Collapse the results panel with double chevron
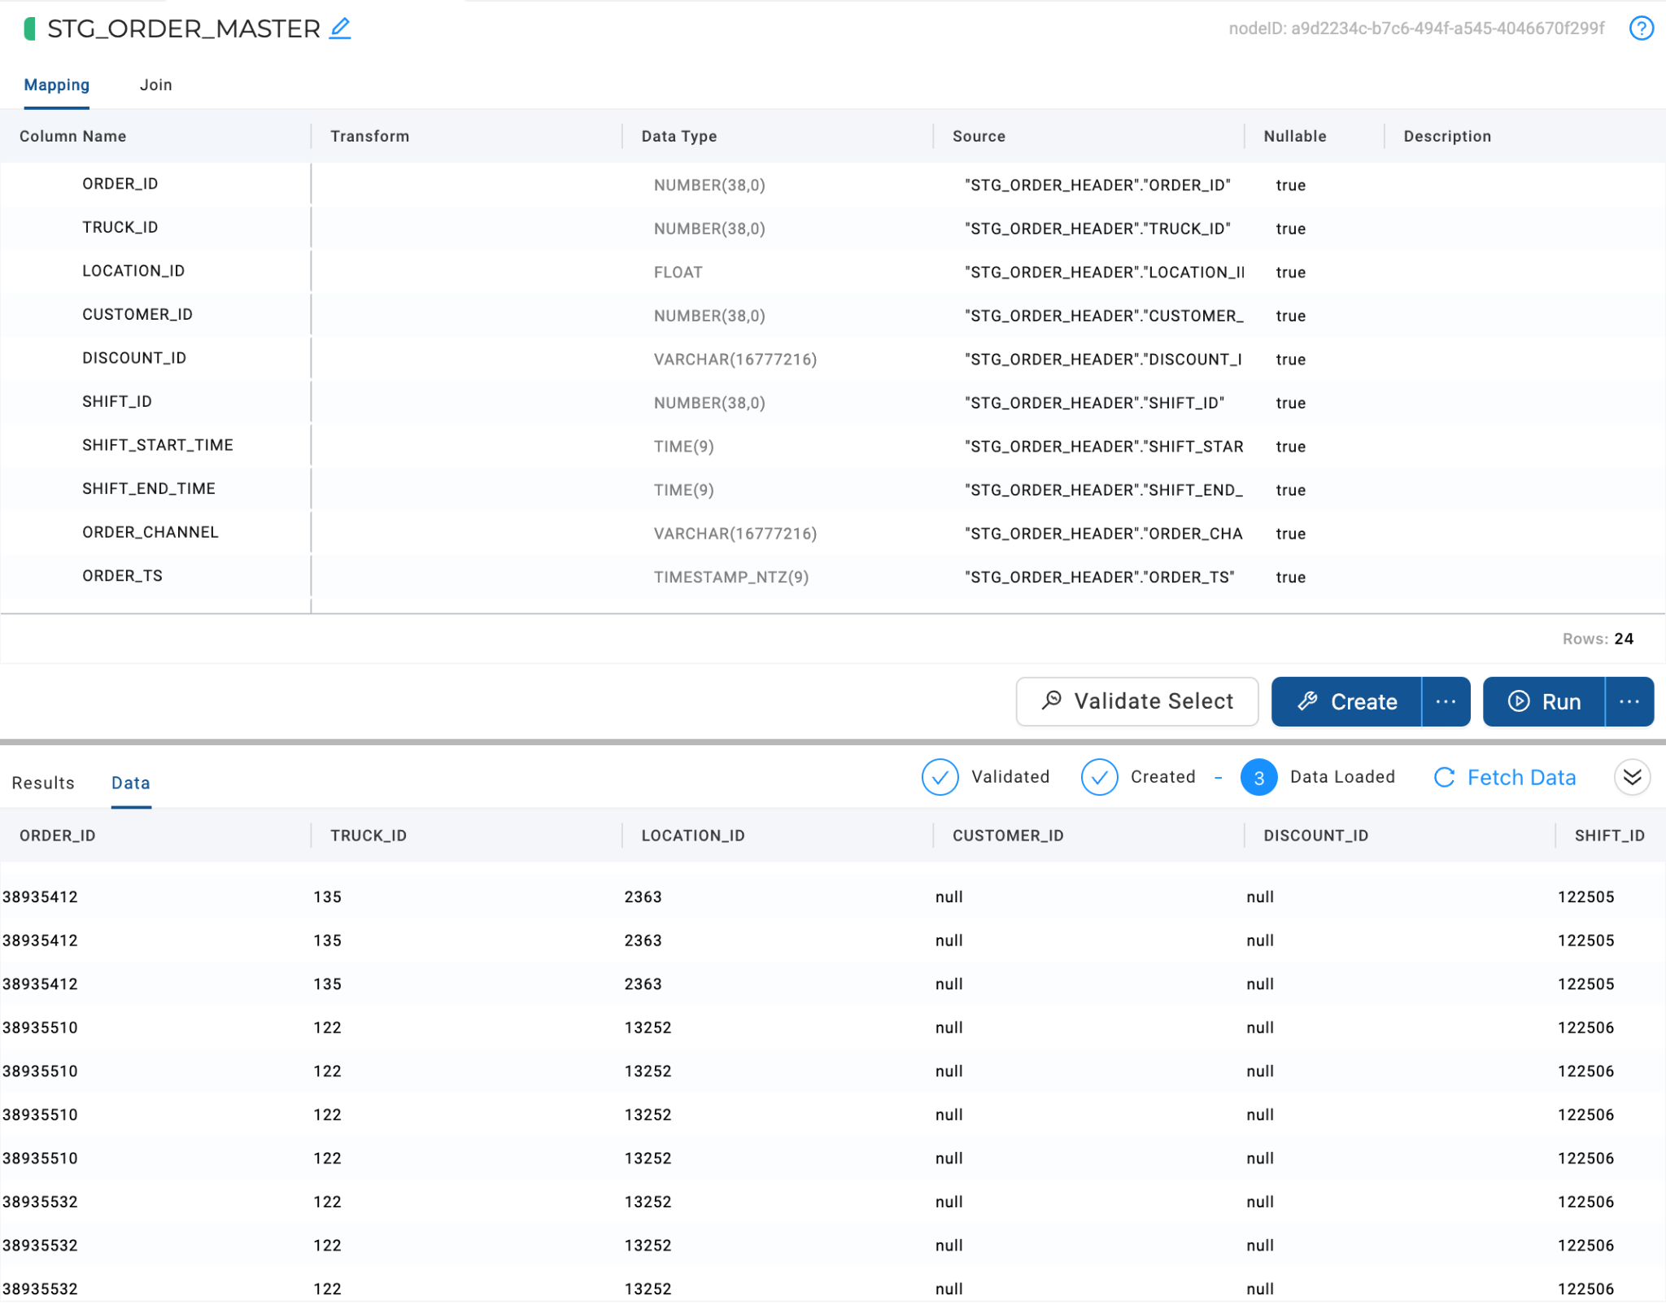This screenshot has width=1666, height=1305. tap(1632, 778)
